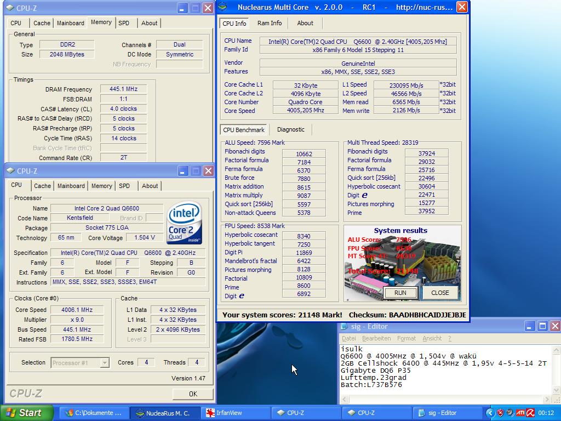Switch to first CPU-Z taskbar item
The width and height of the screenshot is (561, 421).
pos(306,413)
